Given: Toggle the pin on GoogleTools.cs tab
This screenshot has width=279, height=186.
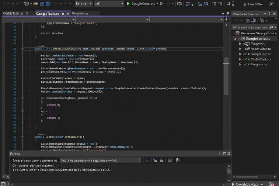Looking at the screenshot, I should pyautogui.click(x=63, y=14).
